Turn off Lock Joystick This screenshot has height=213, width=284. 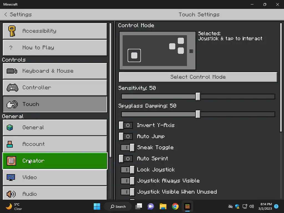[x=128, y=170]
